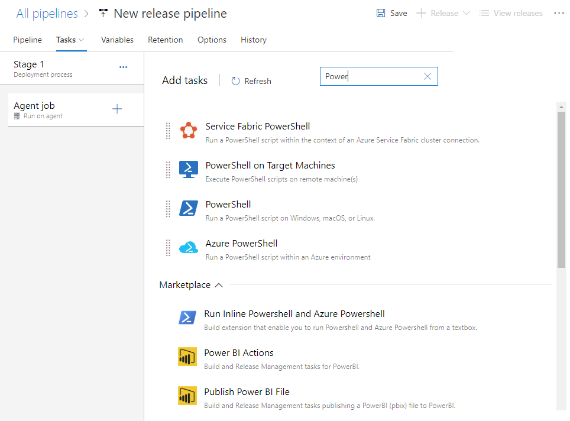Click the Power BI Actions icon
The width and height of the screenshot is (570, 421).
pos(187,357)
